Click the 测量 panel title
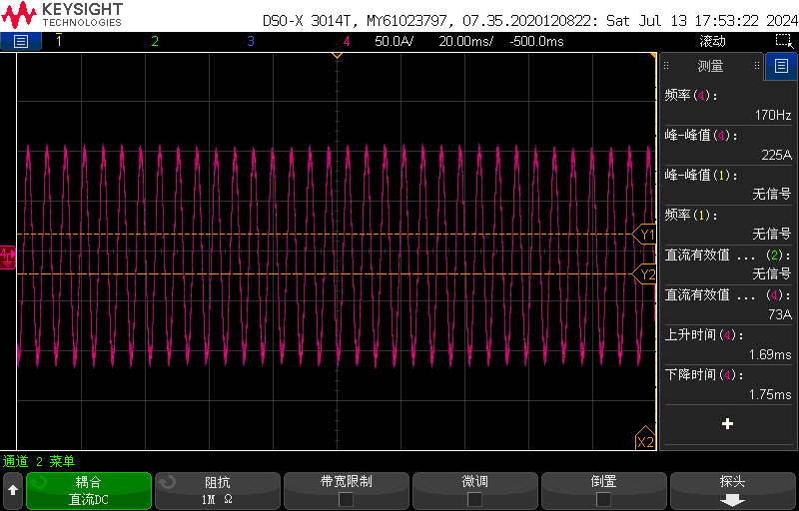 pyautogui.click(x=710, y=66)
